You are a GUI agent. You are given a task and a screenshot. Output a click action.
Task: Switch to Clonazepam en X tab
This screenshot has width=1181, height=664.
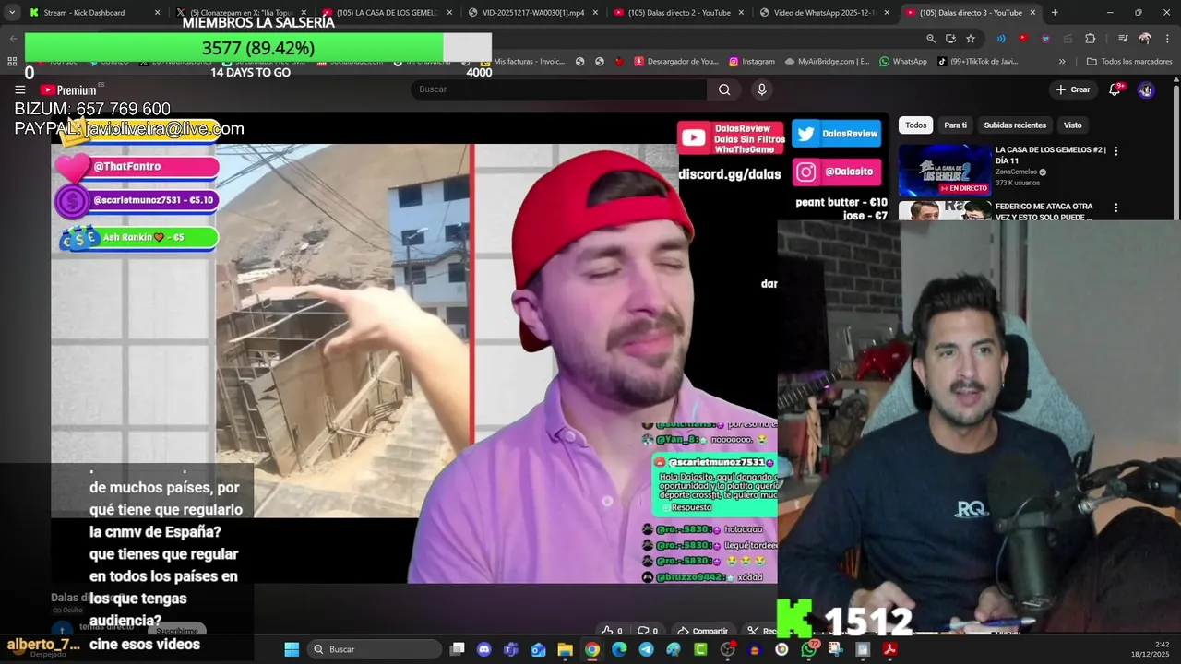point(242,13)
